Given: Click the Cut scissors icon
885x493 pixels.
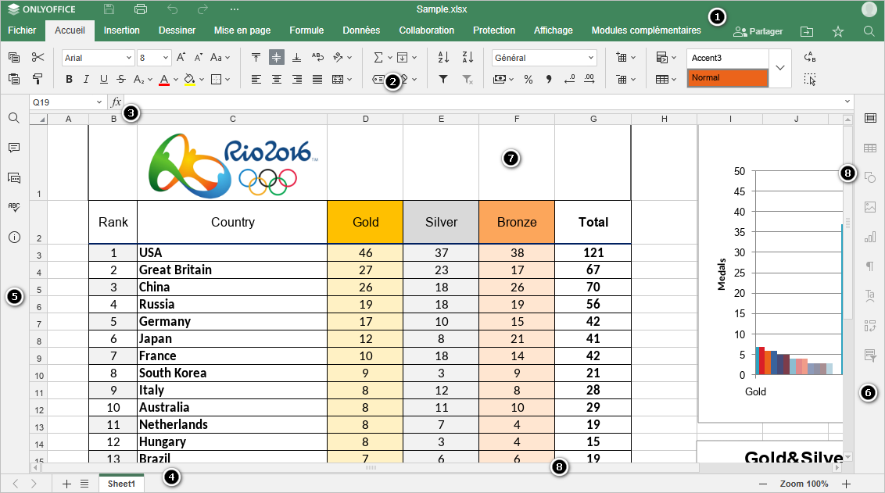Looking at the screenshot, I should click(x=38, y=58).
